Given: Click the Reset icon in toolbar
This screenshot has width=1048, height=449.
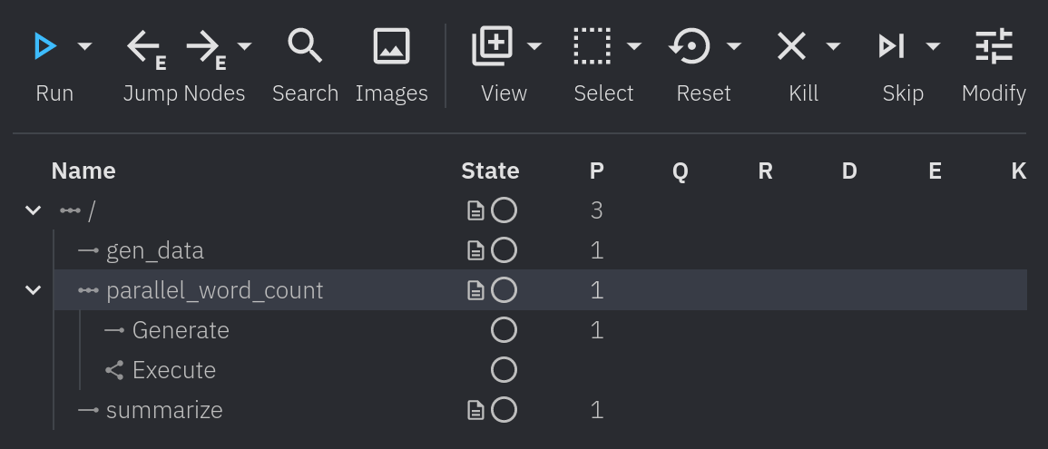Looking at the screenshot, I should (x=690, y=45).
